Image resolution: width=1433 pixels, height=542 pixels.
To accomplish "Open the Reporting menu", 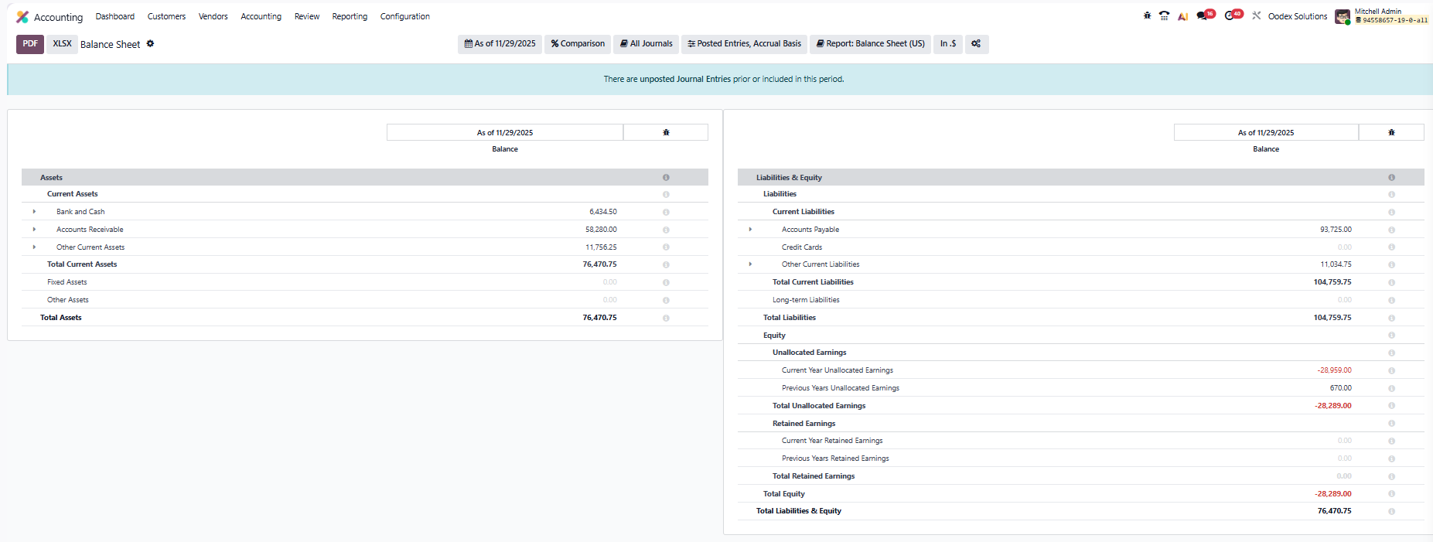I will (350, 16).
